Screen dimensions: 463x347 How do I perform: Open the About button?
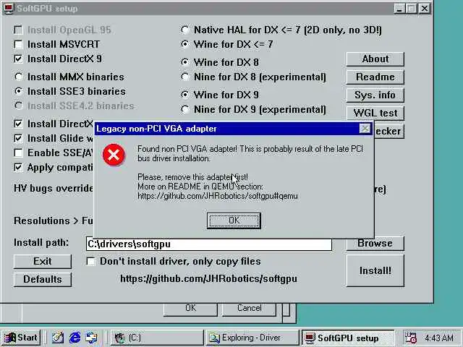click(375, 59)
